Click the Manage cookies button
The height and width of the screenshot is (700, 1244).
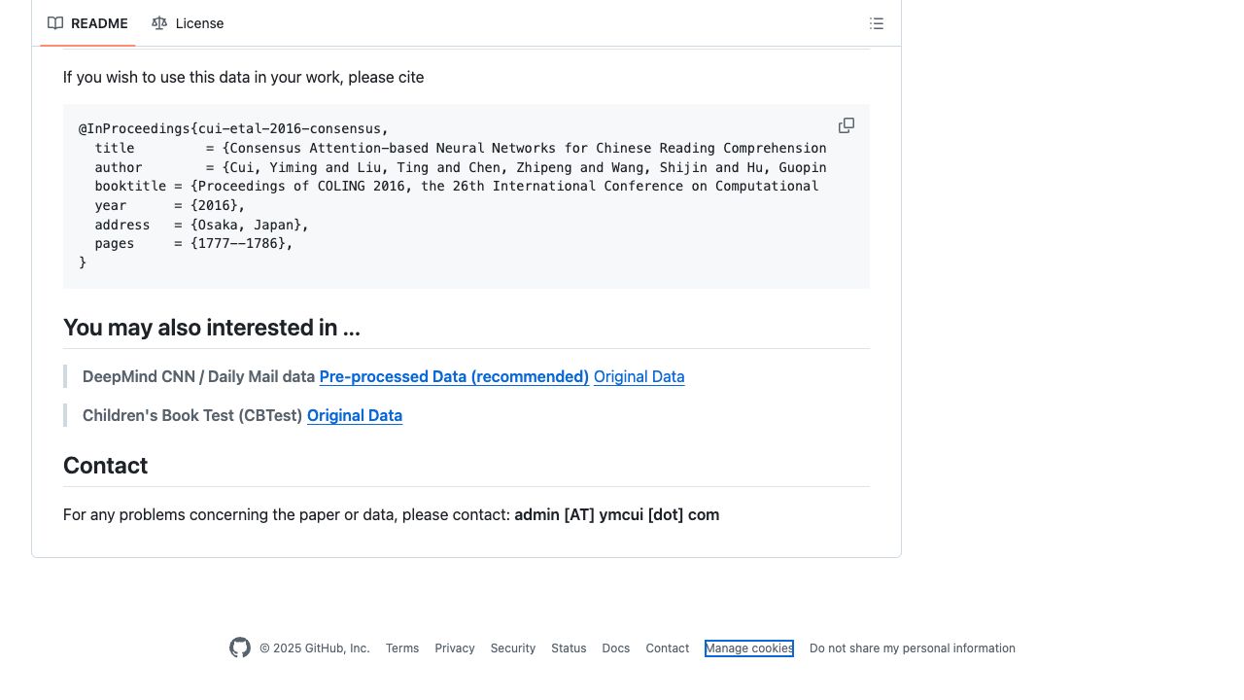pos(749,648)
